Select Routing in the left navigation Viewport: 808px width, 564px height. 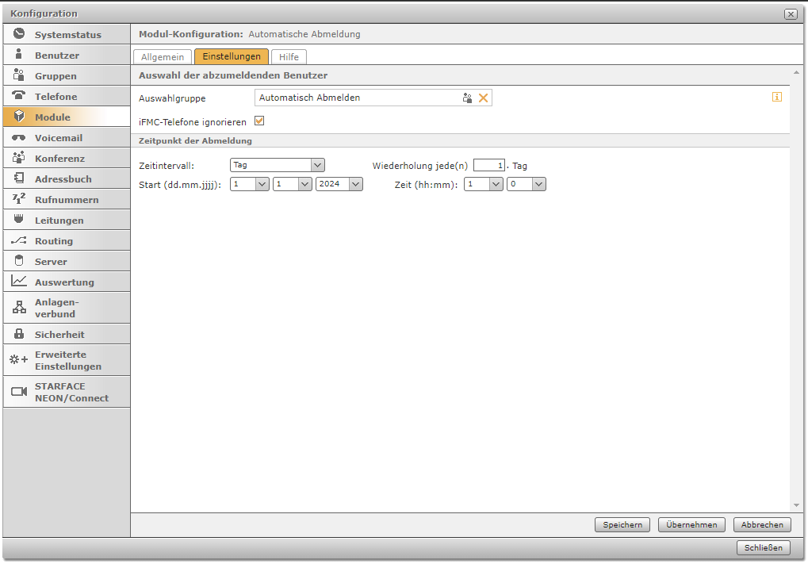click(67, 241)
